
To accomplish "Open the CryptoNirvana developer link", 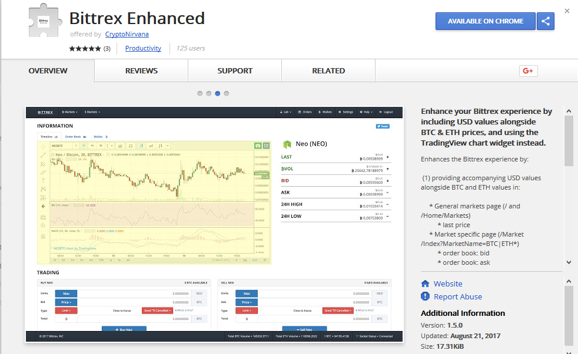I will [x=127, y=34].
